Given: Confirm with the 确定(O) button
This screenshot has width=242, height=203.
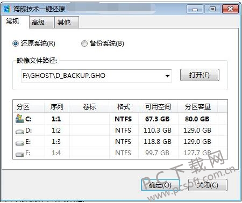Looking at the screenshot, I should (160, 185).
